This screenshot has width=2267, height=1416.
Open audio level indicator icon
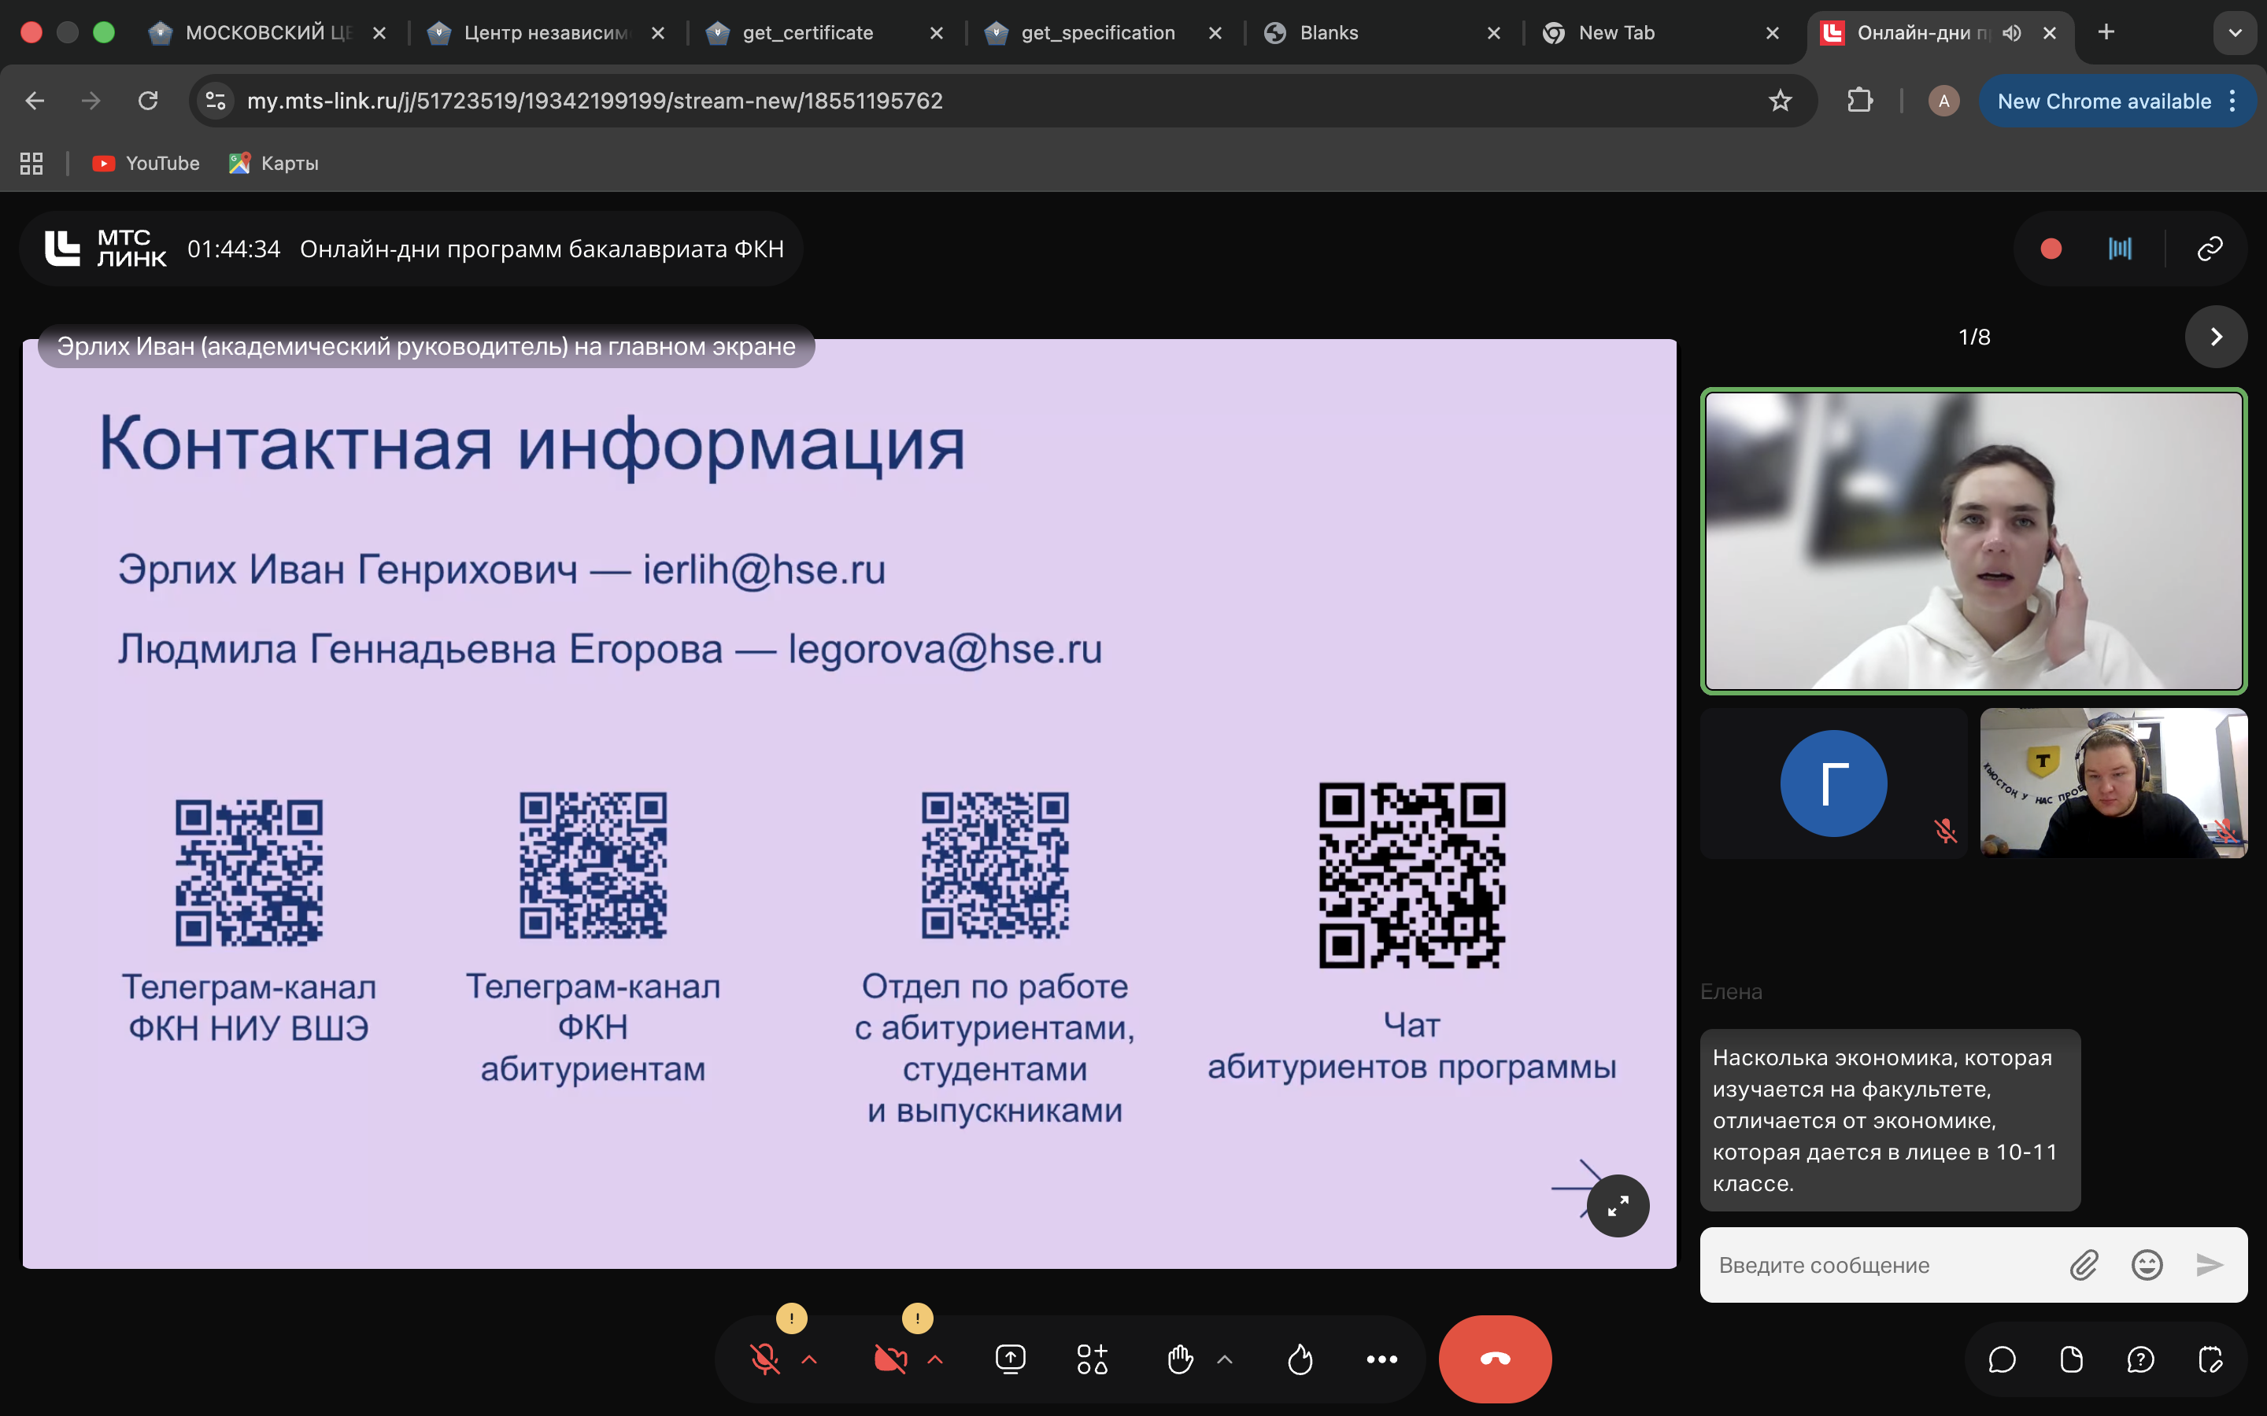(x=2120, y=248)
